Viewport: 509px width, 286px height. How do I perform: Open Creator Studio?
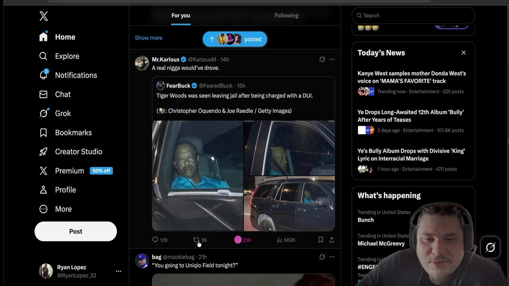[x=70, y=152]
